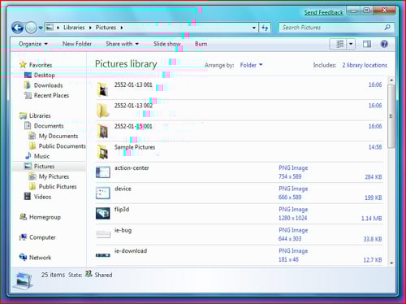Viewport: 406px width, 304px height.
Task: Open the Share with menu
Action: coord(122,44)
